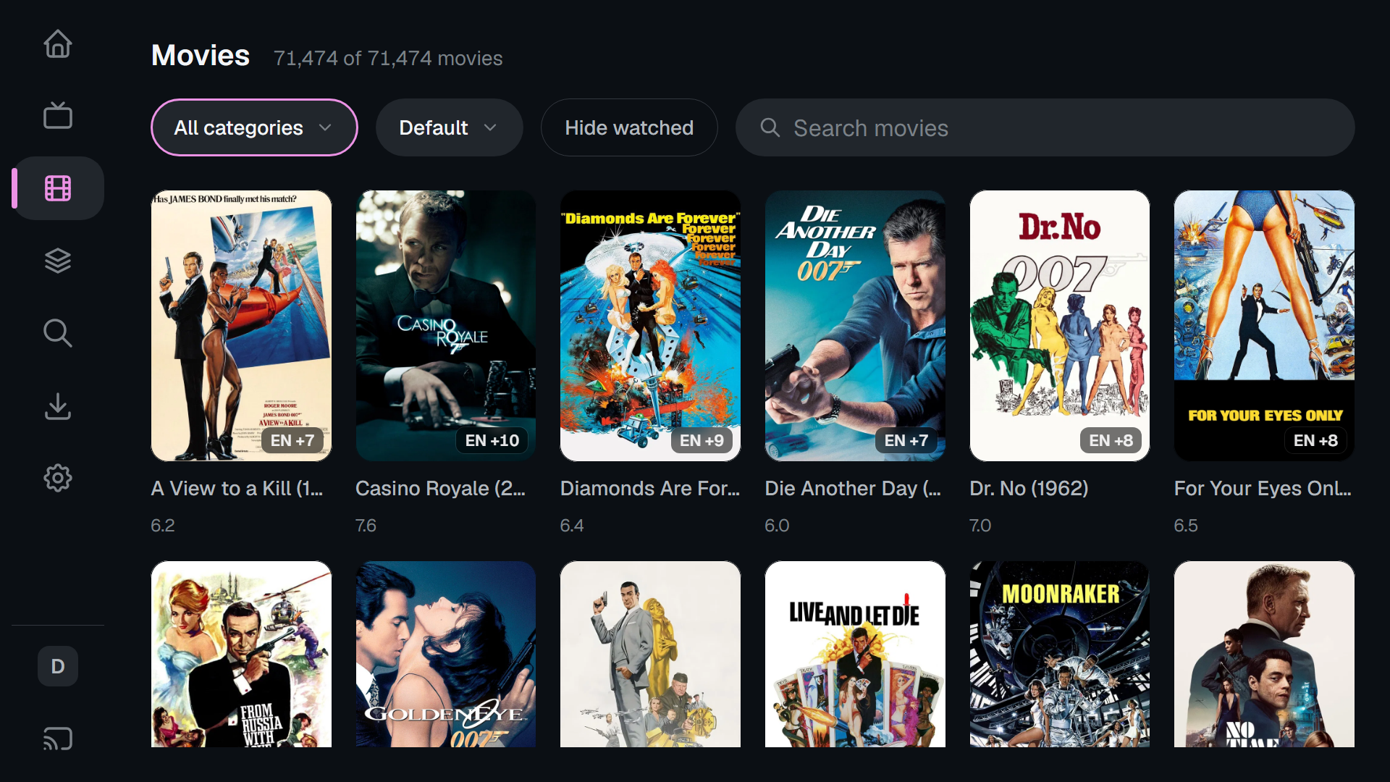1390x782 pixels.
Task: Click the Movies page heading
Action: pyautogui.click(x=201, y=56)
